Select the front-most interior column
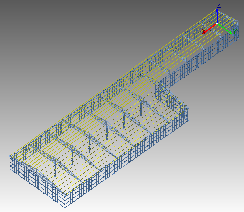 pos(55,169)
